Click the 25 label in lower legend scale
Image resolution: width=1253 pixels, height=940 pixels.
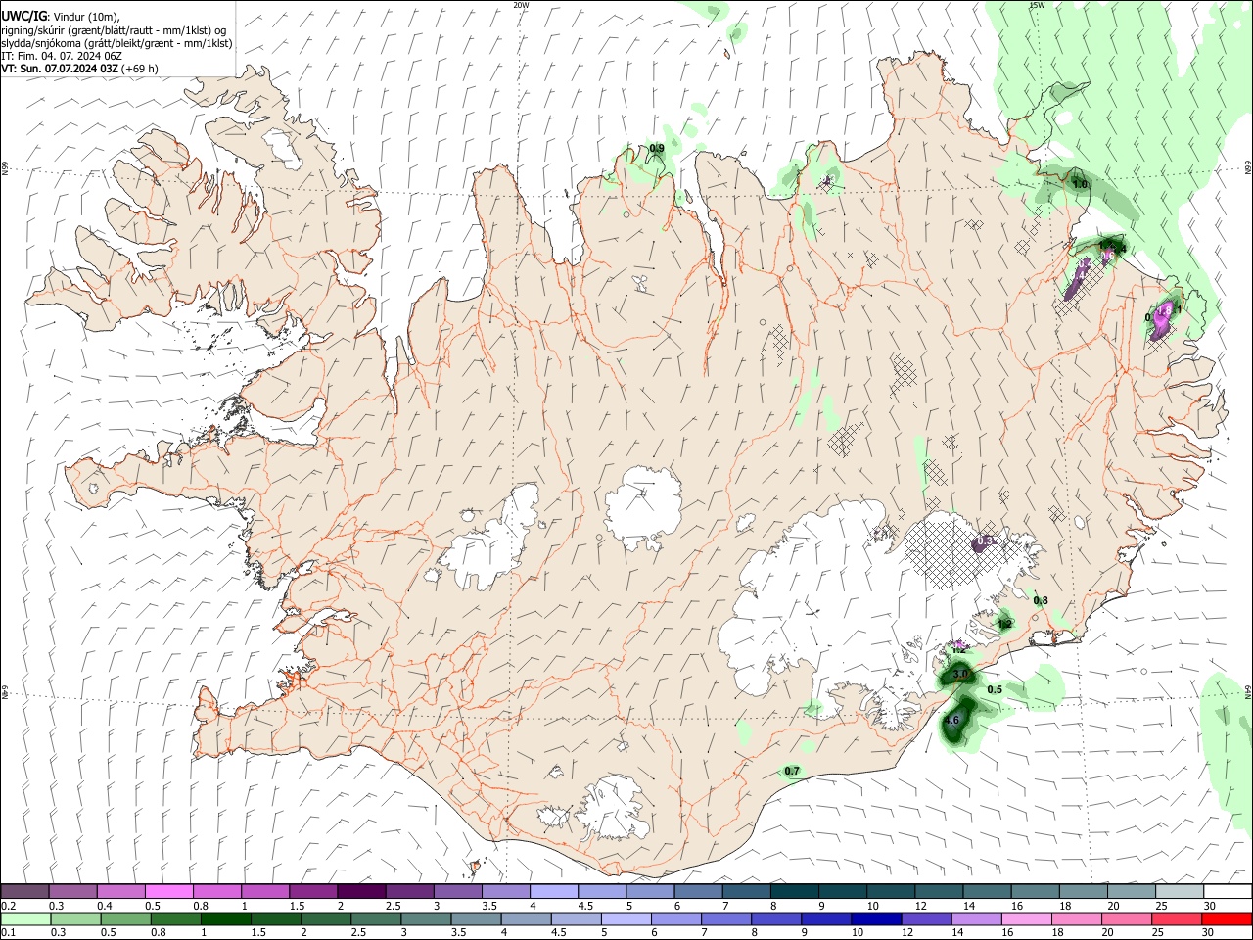tap(1159, 933)
